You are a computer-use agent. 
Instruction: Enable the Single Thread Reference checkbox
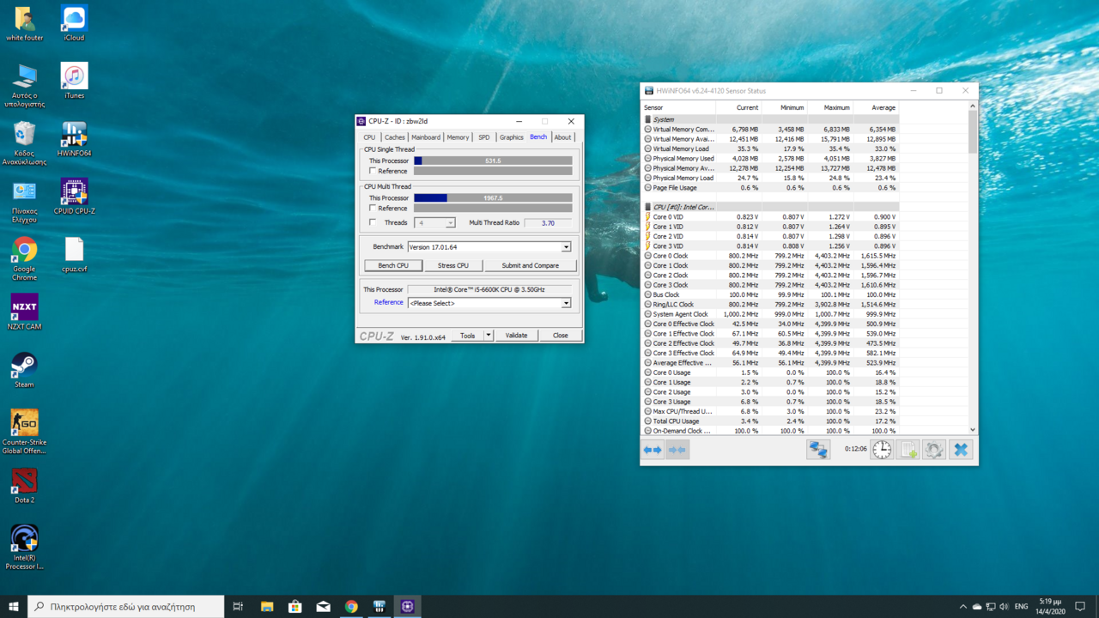pyautogui.click(x=373, y=171)
